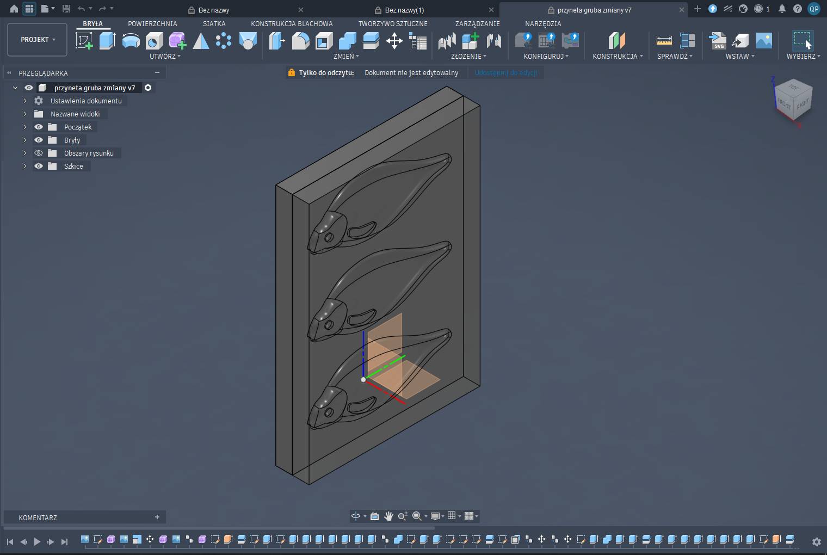827x555 pixels.
Task: Open the ZMIEŃ dropdown menu
Action: [x=346, y=56]
